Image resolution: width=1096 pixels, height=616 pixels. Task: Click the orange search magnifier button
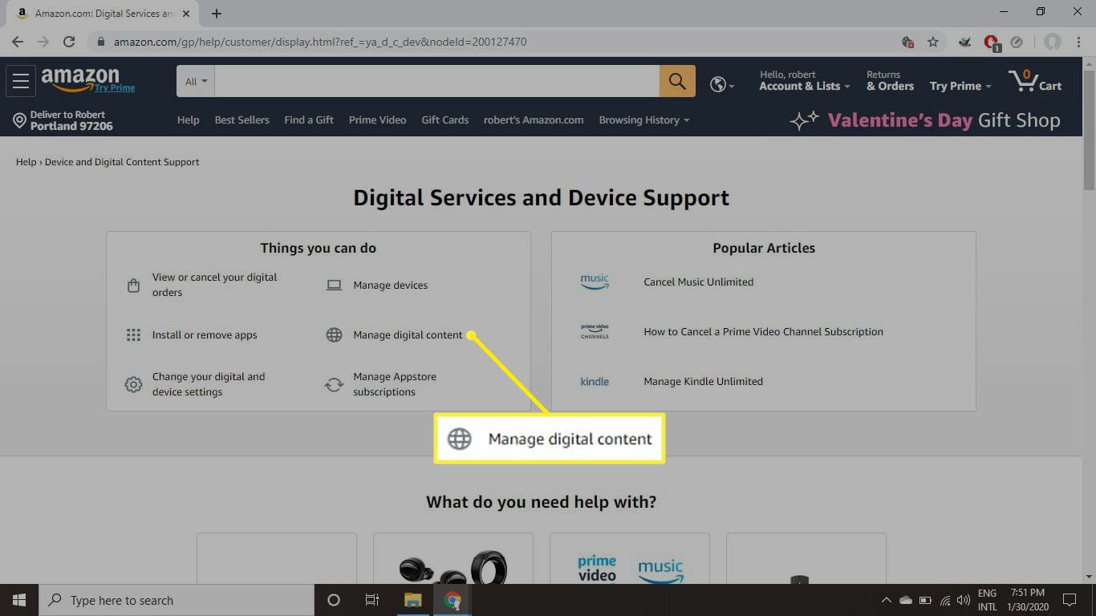(x=677, y=81)
